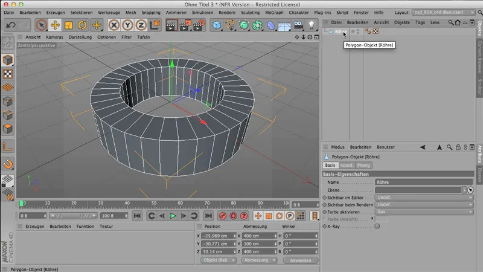The height and width of the screenshot is (272, 483).
Task: Click the Undo arrow icon
Action: click(x=10, y=25)
